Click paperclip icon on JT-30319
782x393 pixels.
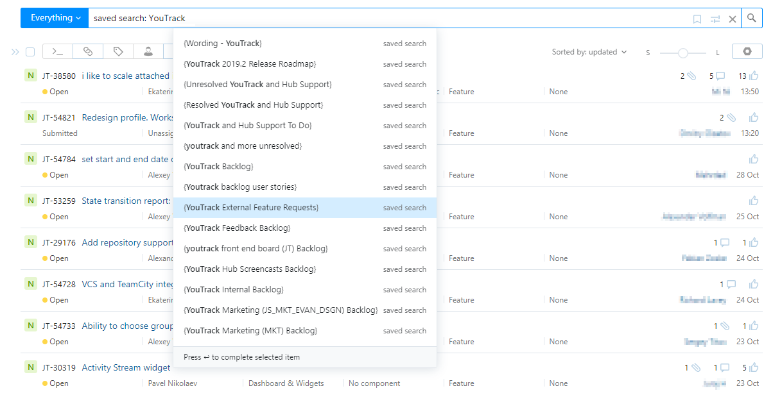(x=695, y=368)
